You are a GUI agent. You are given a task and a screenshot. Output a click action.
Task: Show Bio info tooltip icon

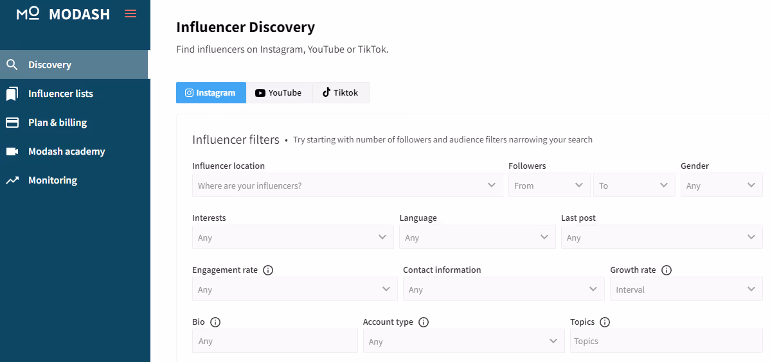(215, 322)
